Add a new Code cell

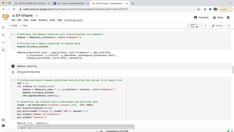13,26
